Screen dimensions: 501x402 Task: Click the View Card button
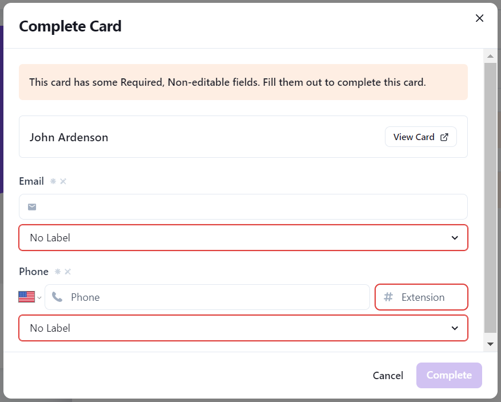(x=421, y=137)
